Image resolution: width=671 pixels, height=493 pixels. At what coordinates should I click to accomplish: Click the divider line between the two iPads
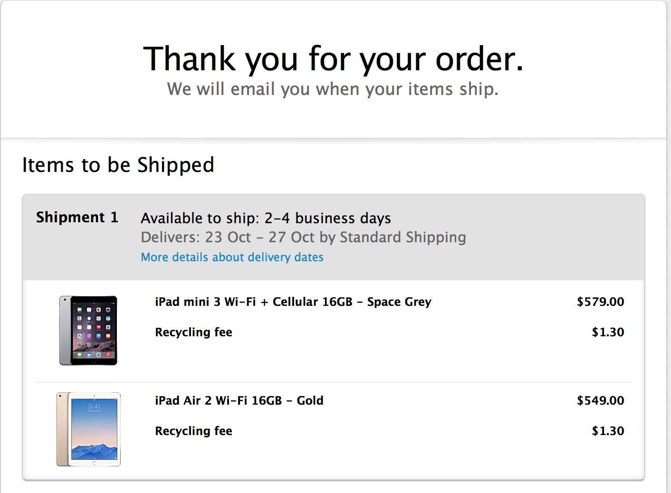pyautogui.click(x=333, y=382)
